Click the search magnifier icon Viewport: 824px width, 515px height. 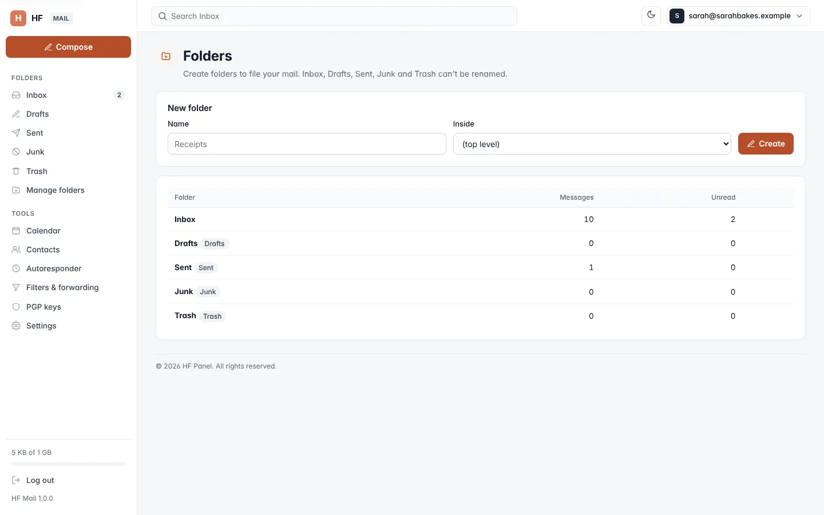[163, 16]
